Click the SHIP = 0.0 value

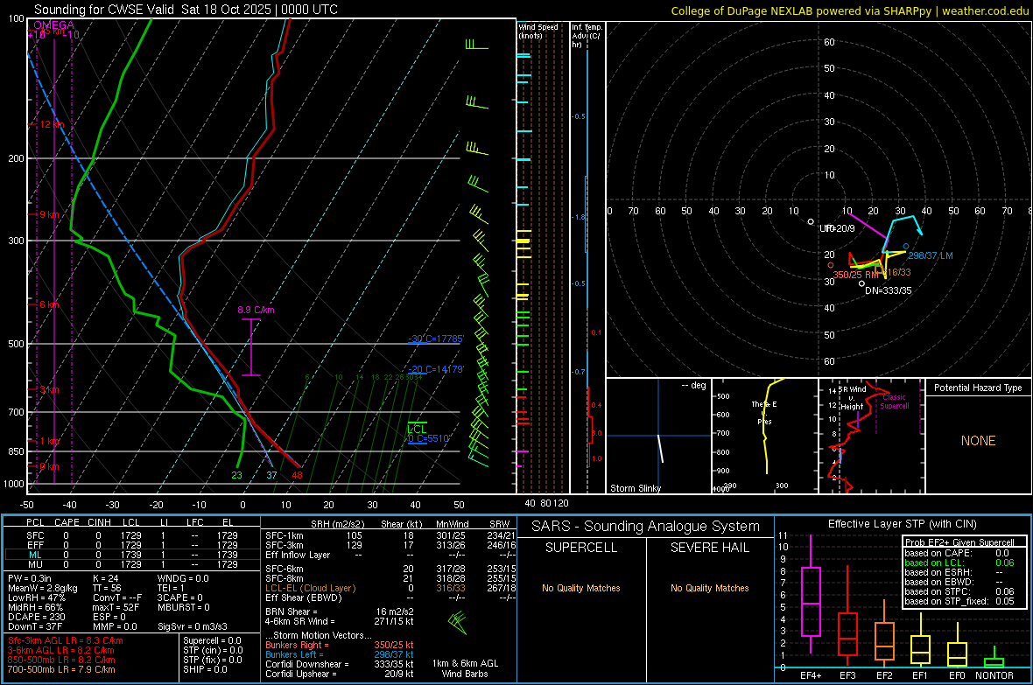pyautogui.click(x=205, y=669)
